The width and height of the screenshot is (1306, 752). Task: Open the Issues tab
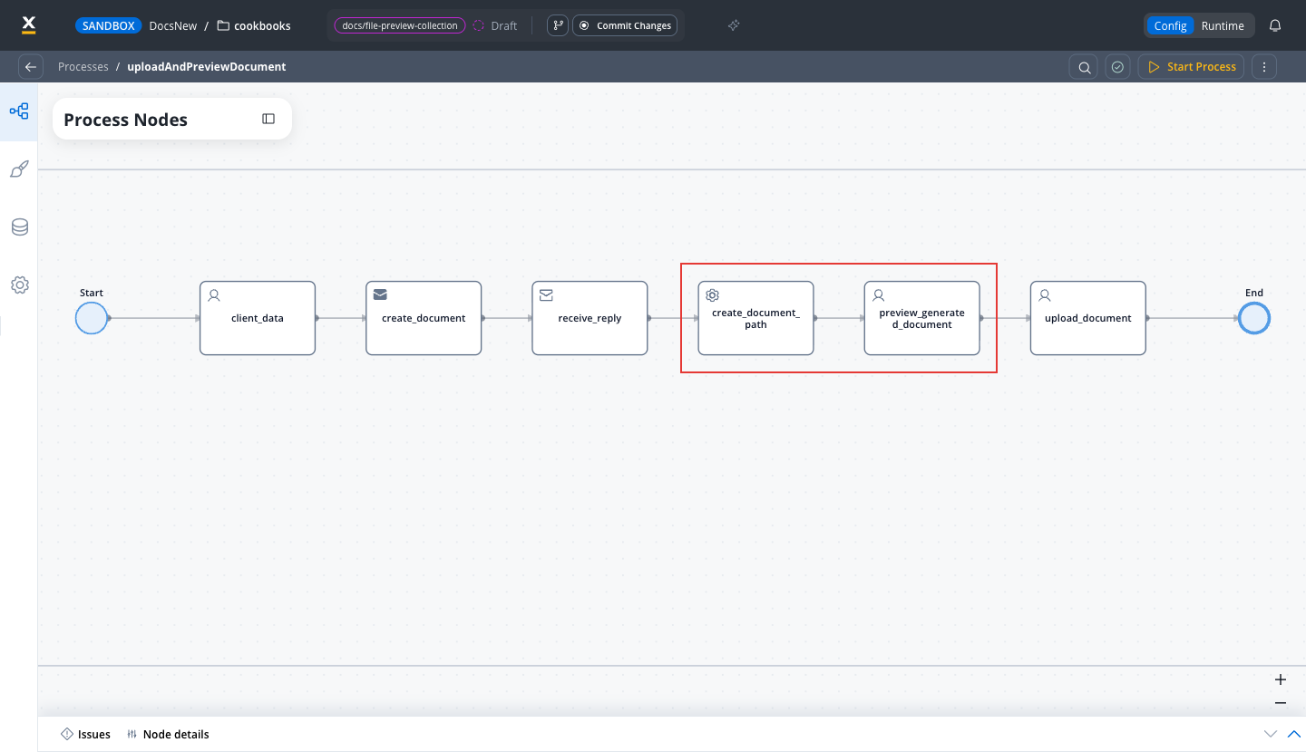click(x=85, y=734)
